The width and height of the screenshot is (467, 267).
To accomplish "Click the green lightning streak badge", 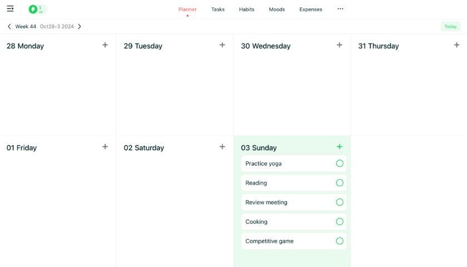I will (x=37, y=9).
